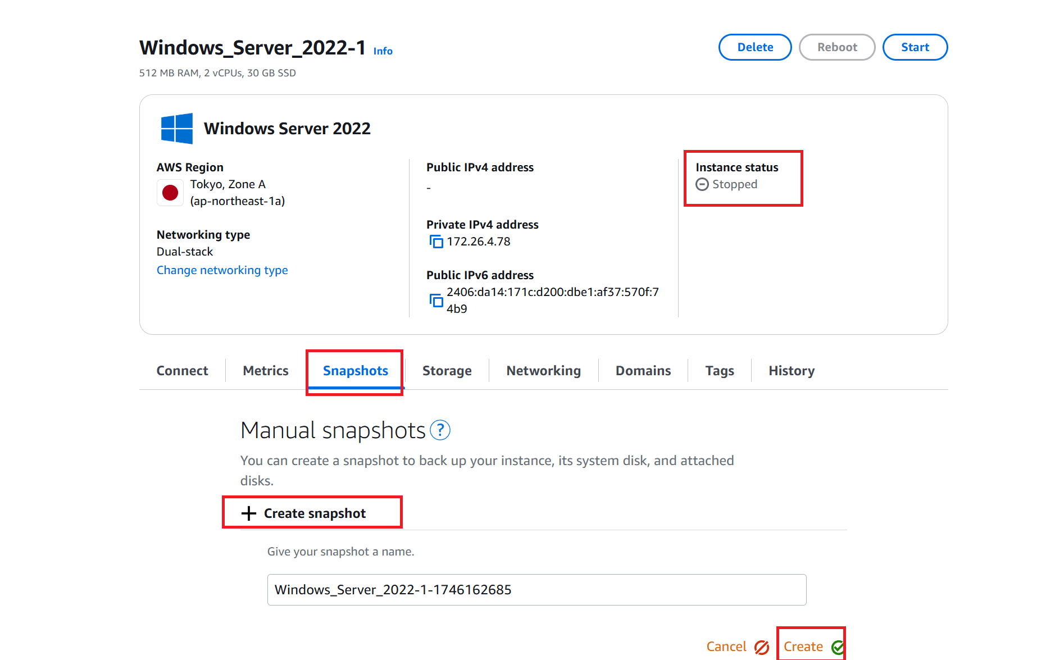The image size is (1055, 660).
Task: Copy the private IPv4 address 172.26.4.78
Action: coord(436,242)
